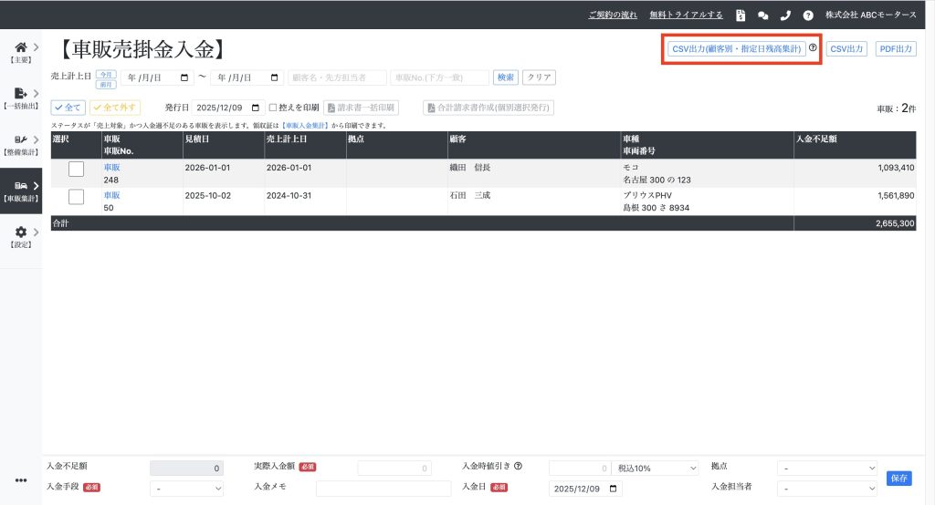Open the 入金担当者 dropdown
935x505 pixels.
tap(826, 489)
